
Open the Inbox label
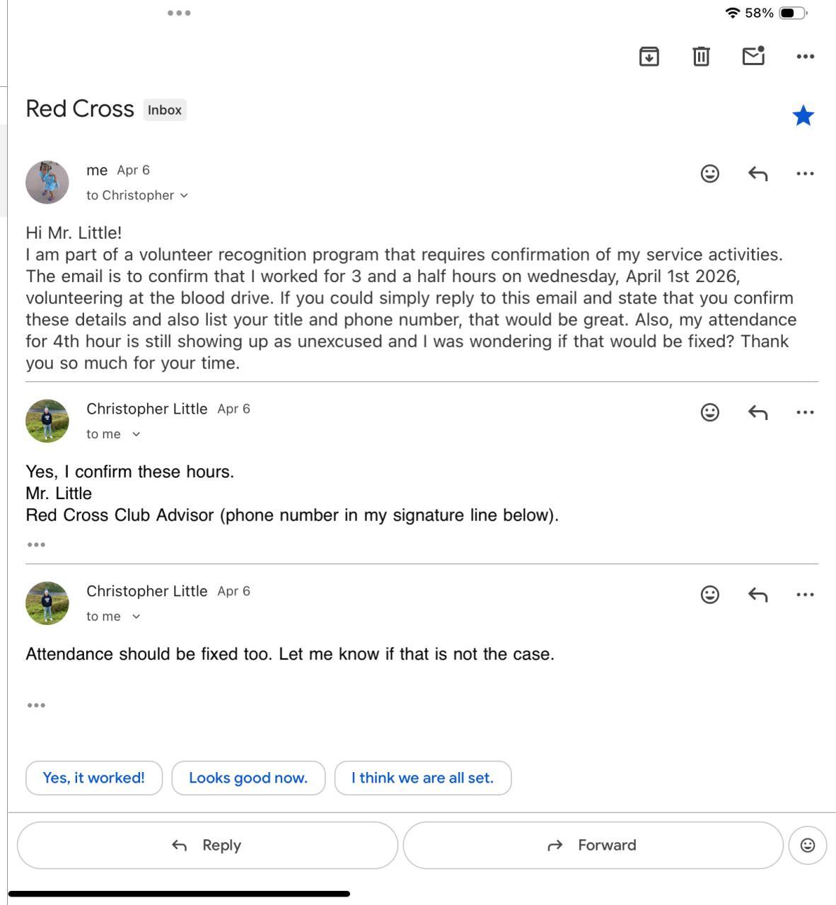[x=165, y=110]
